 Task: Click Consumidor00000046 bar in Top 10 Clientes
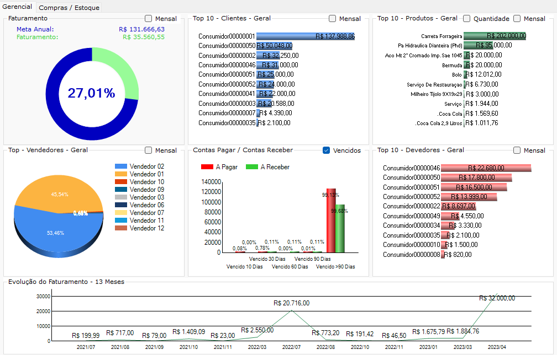[268, 65]
